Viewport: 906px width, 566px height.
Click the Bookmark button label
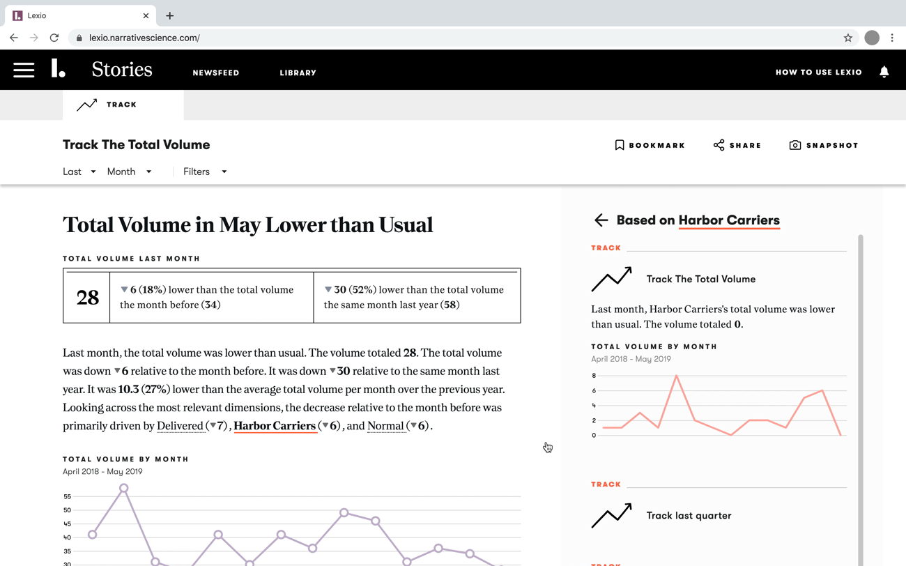(657, 145)
